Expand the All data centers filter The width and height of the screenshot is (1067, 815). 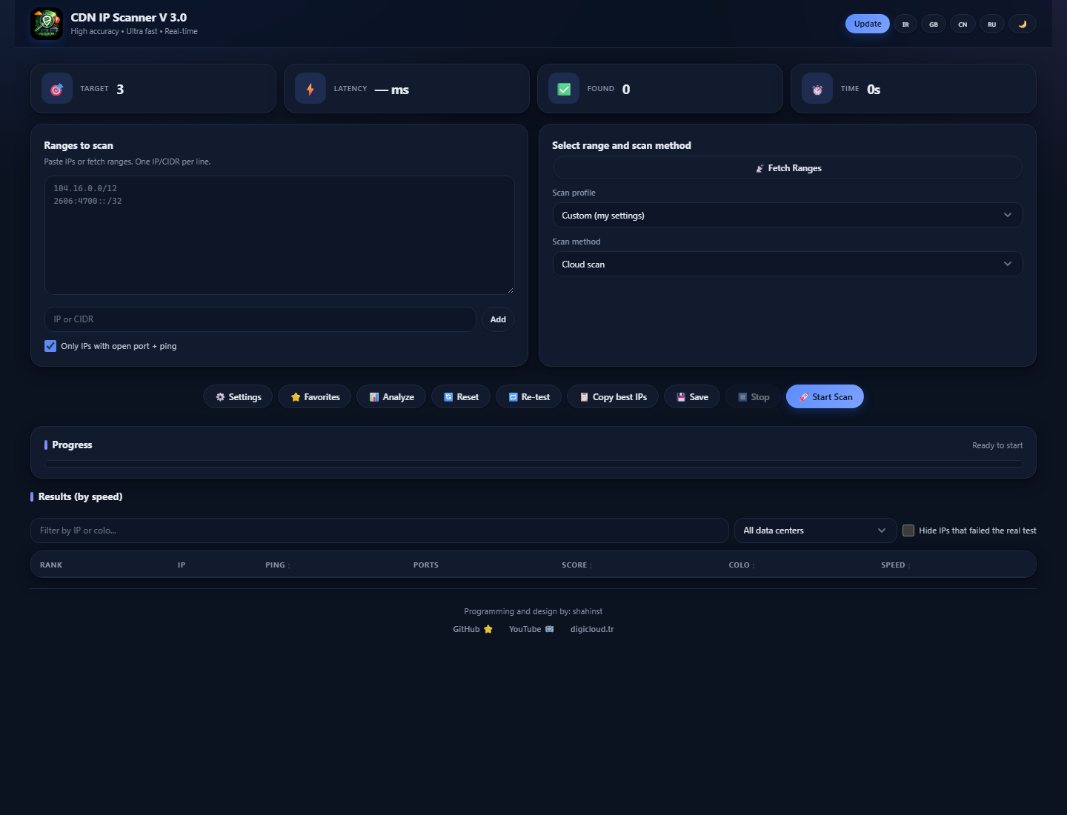(x=816, y=530)
